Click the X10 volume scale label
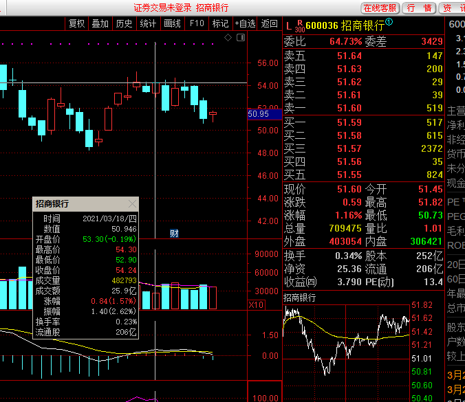Viewport: 465px width, 402px height. [x=257, y=305]
